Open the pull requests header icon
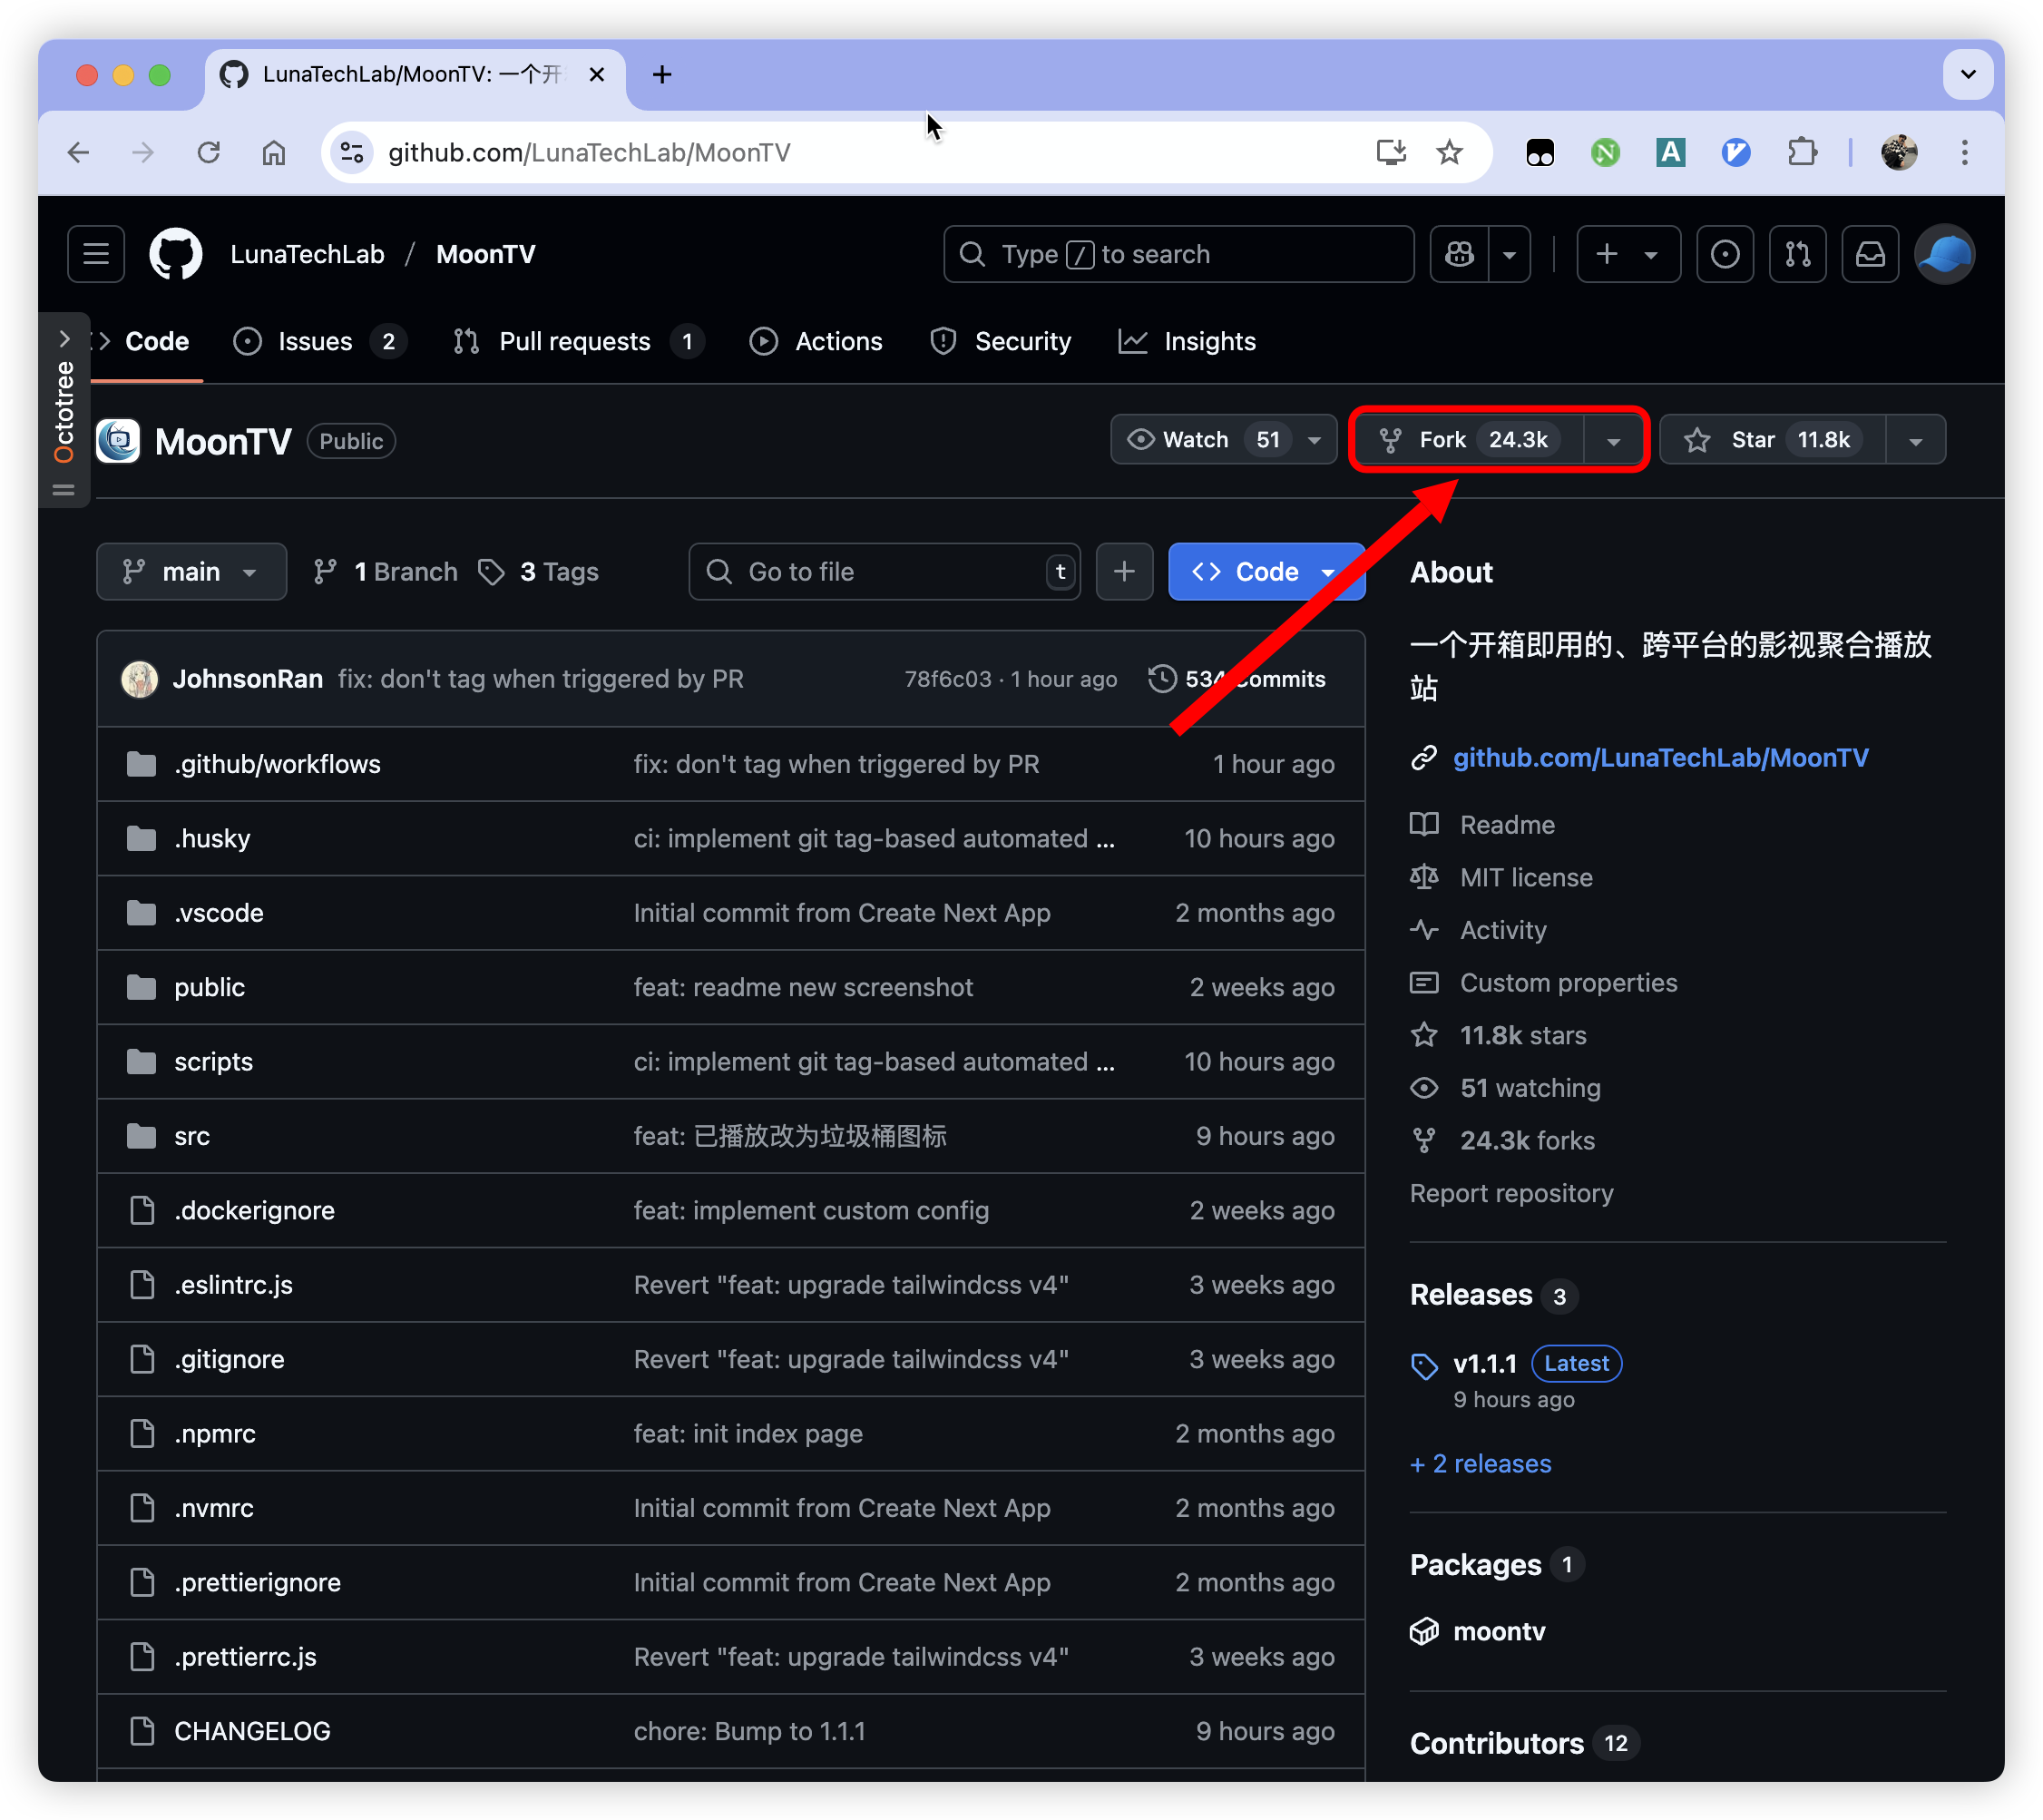The image size is (2043, 1820). tap(1797, 254)
